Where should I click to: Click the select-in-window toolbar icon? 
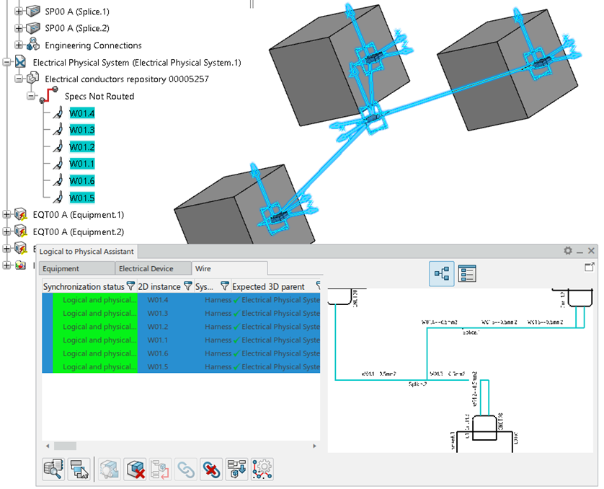pyautogui.click(x=79, y=469)
